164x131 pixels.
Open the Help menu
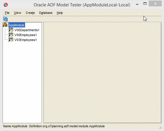(60, 13)
